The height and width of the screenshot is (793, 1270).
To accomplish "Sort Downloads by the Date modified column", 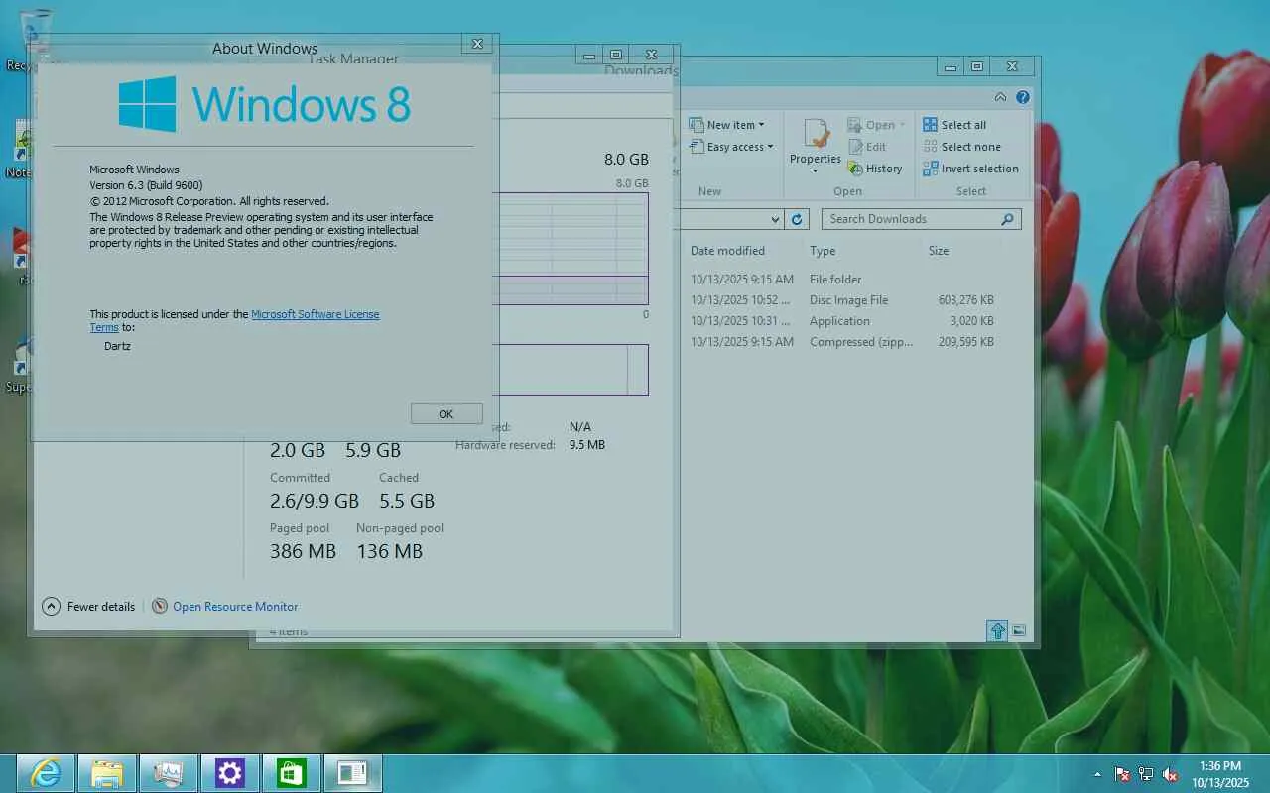I will click(727, 251).
